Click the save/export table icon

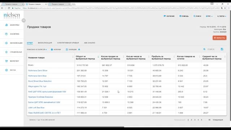[x=222, y=49]
